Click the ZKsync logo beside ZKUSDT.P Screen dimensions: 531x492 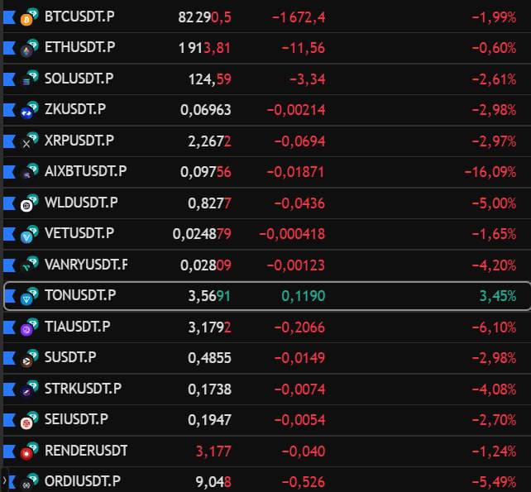click(26, 112)
